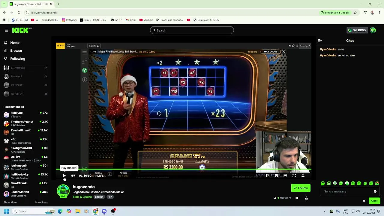Open the OxFive recommended channel
The width and height of the screenshot is (384, 216).
click(x=25, y=158)
